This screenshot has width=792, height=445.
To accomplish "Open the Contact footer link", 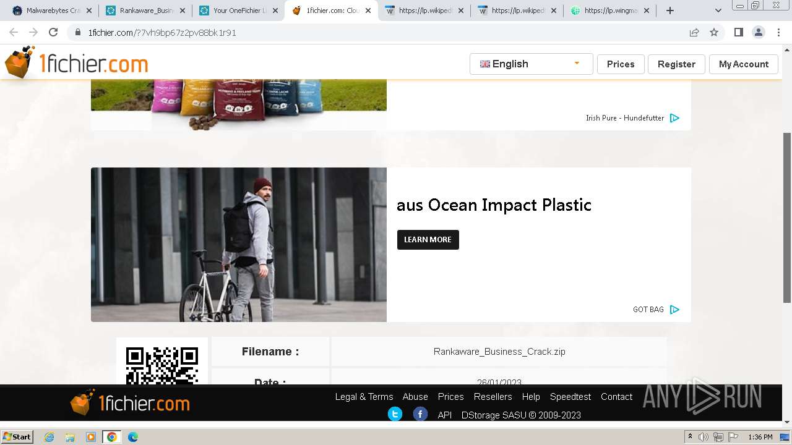I will (x=616, y=397).
